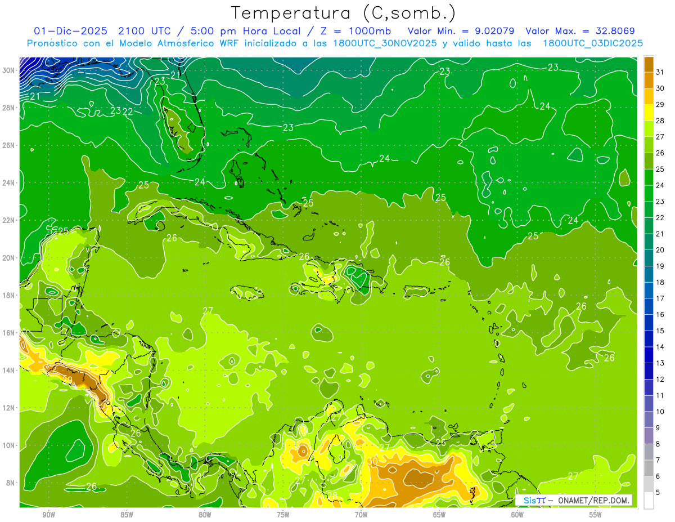Click the '12N' latitude axis label
Screen dimensions: 675x522
[x=10, y=408]
